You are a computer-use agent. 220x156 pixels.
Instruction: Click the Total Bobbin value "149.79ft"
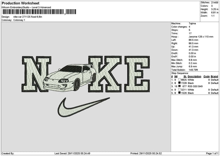coord(193,70)
